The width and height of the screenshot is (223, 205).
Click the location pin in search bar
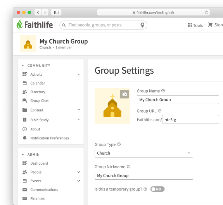pyautogui.click(x=142, y=25)
